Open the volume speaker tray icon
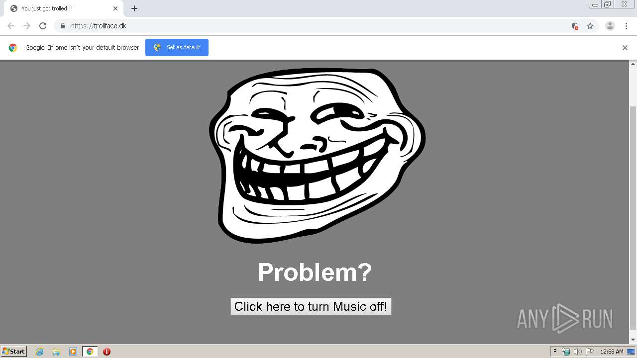 coord(577,352)
